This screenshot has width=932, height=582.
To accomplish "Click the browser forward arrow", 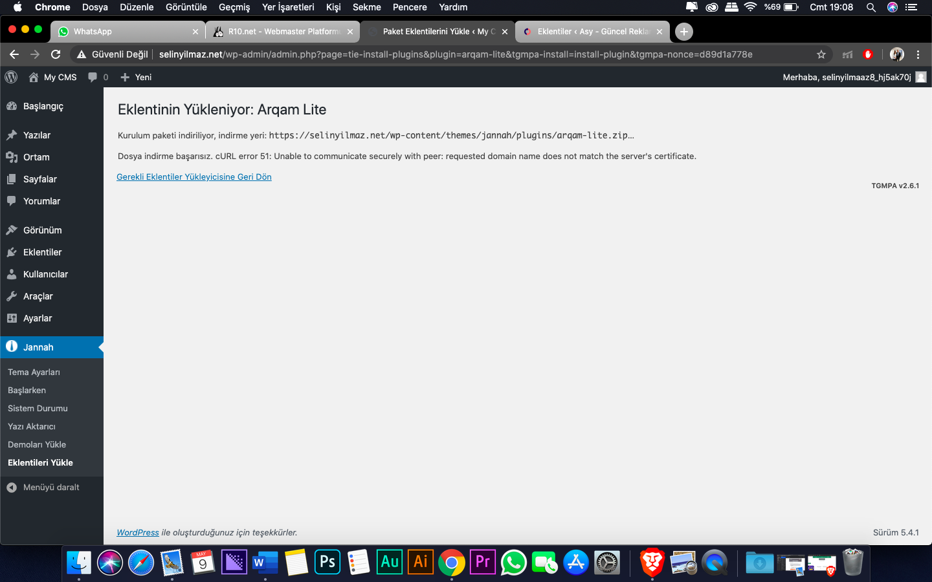I will (35, 54).
